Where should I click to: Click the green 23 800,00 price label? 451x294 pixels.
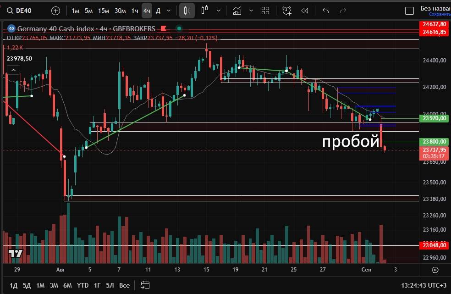point(434,142)
